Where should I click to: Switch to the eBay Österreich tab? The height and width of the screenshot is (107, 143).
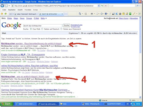tap(27, 14)
